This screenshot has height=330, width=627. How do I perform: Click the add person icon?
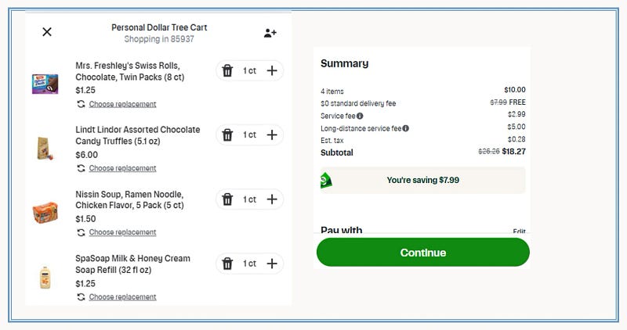click(x=270, y=33)
